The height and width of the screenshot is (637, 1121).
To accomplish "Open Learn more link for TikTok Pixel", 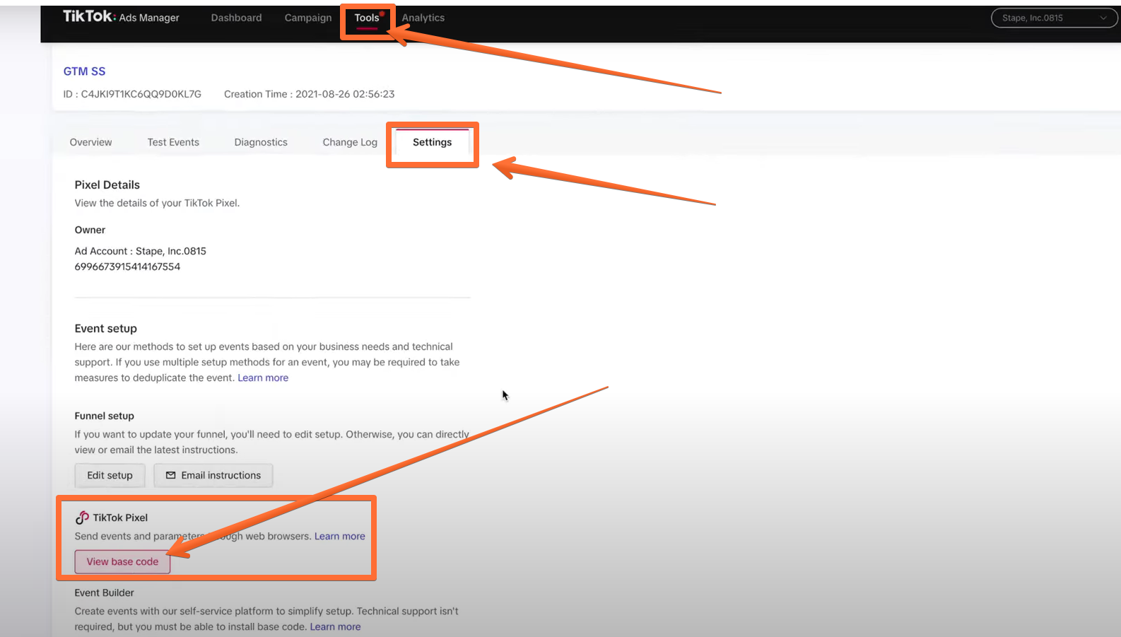I will pos(340,536).
